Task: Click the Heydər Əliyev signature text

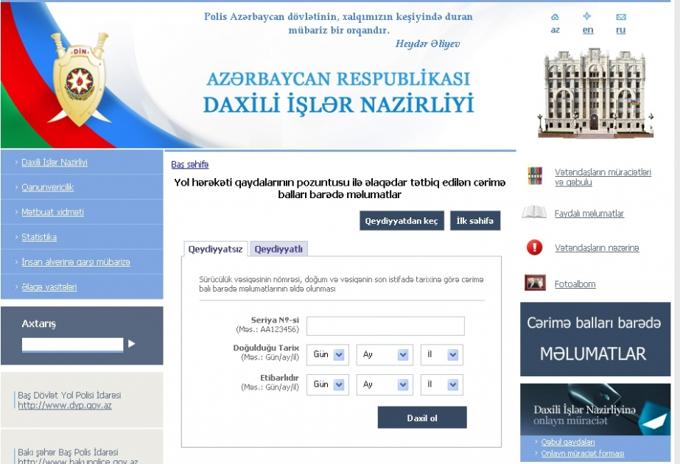Action: pos(427,43)
